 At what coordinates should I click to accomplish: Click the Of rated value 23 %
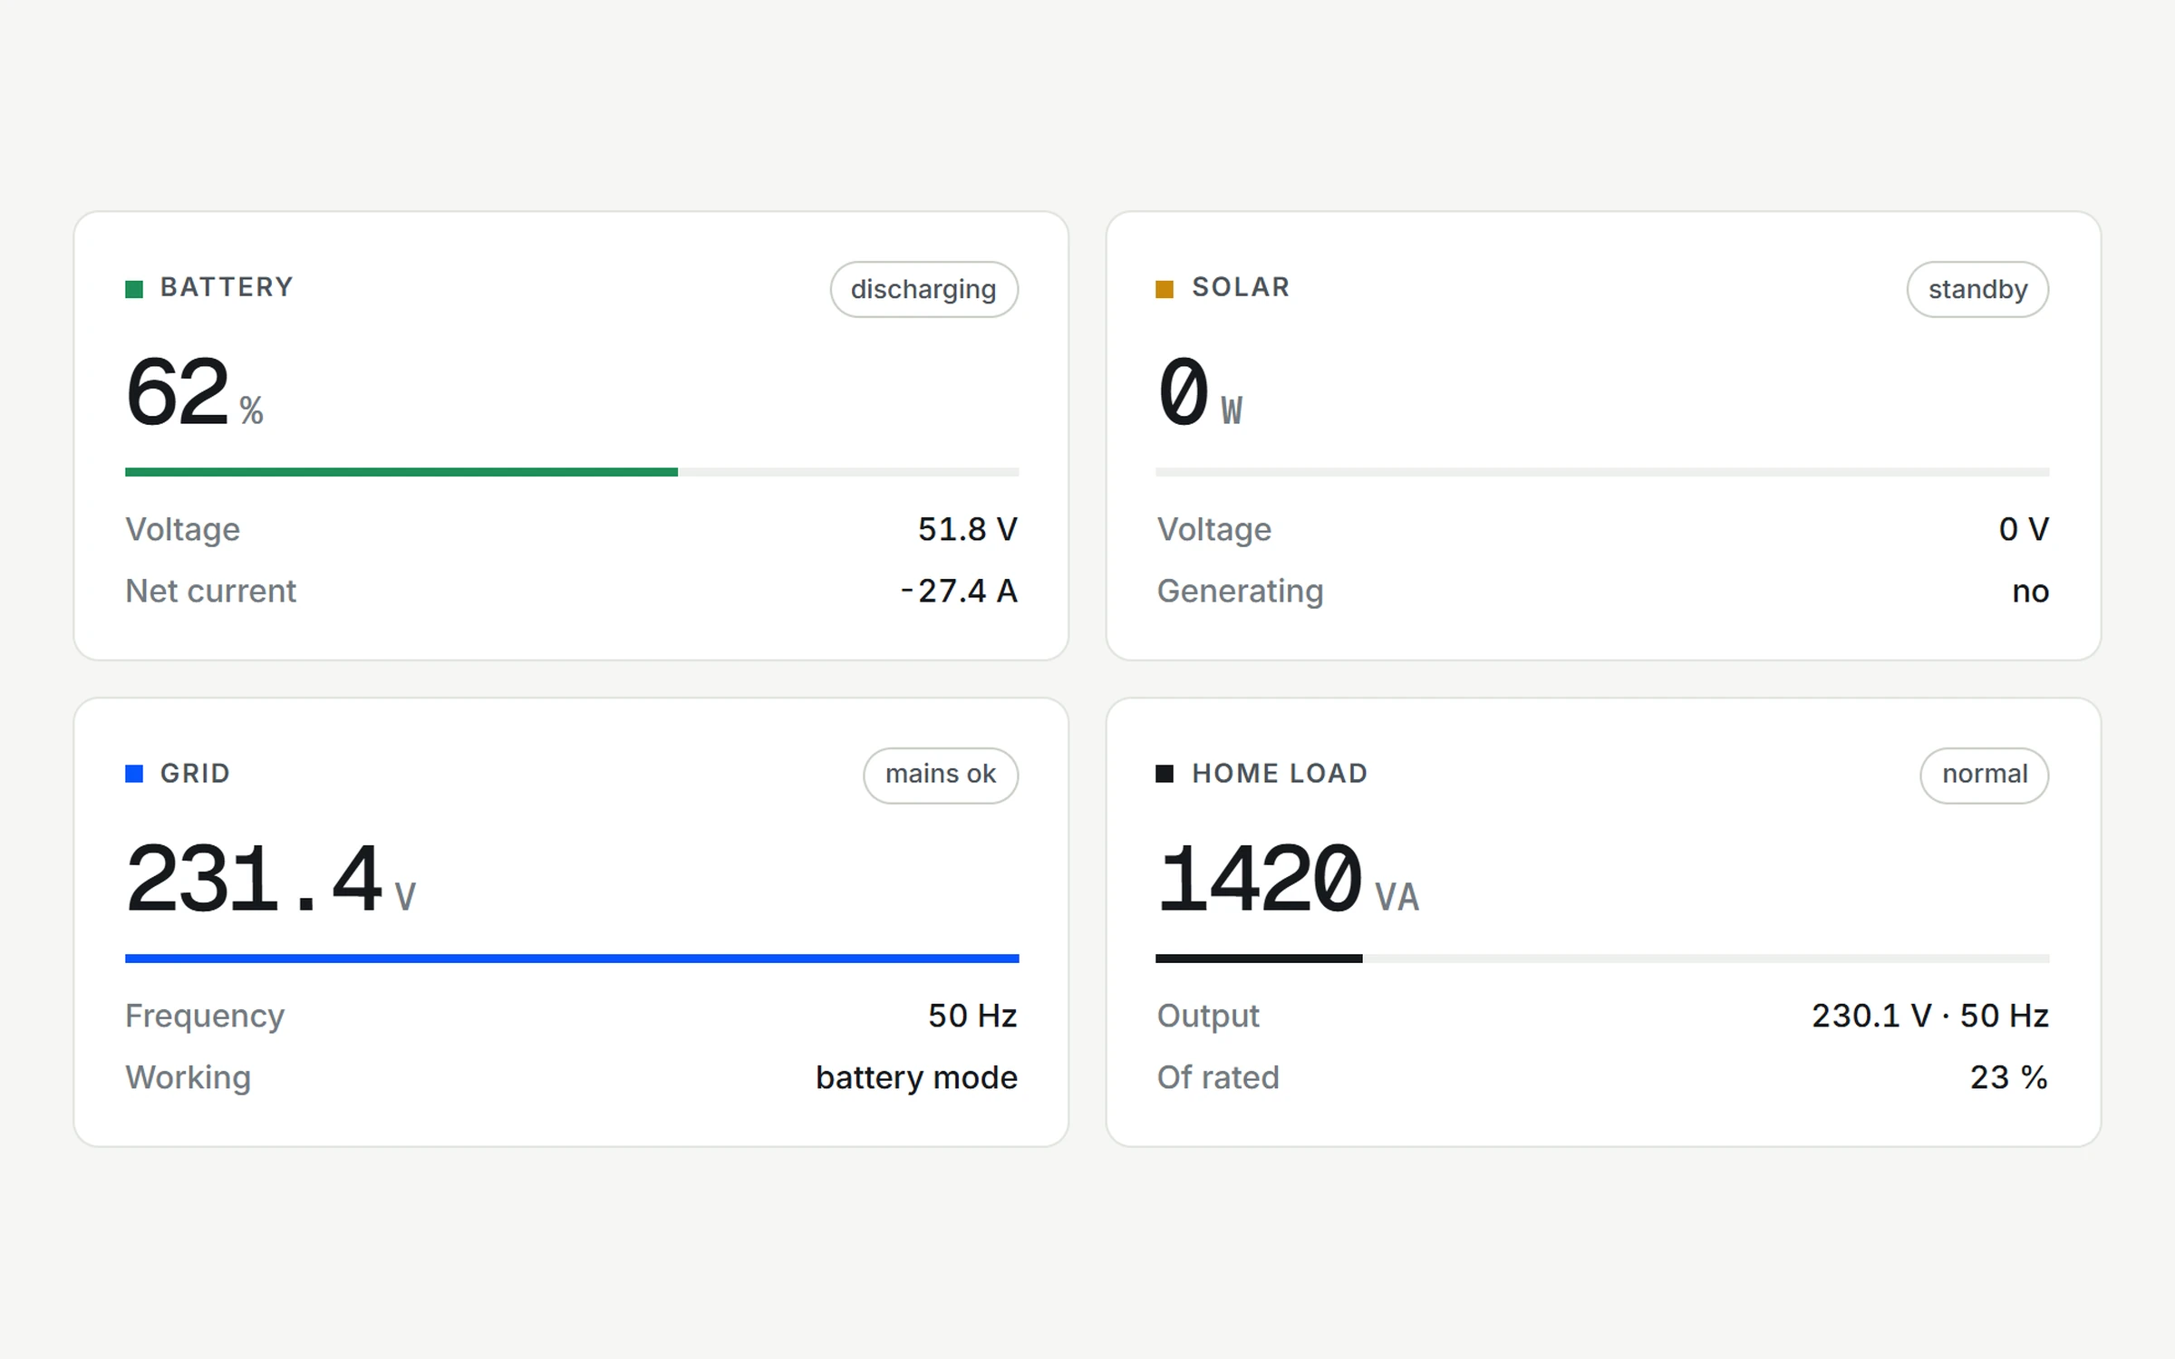(x=2009, y=1077)
